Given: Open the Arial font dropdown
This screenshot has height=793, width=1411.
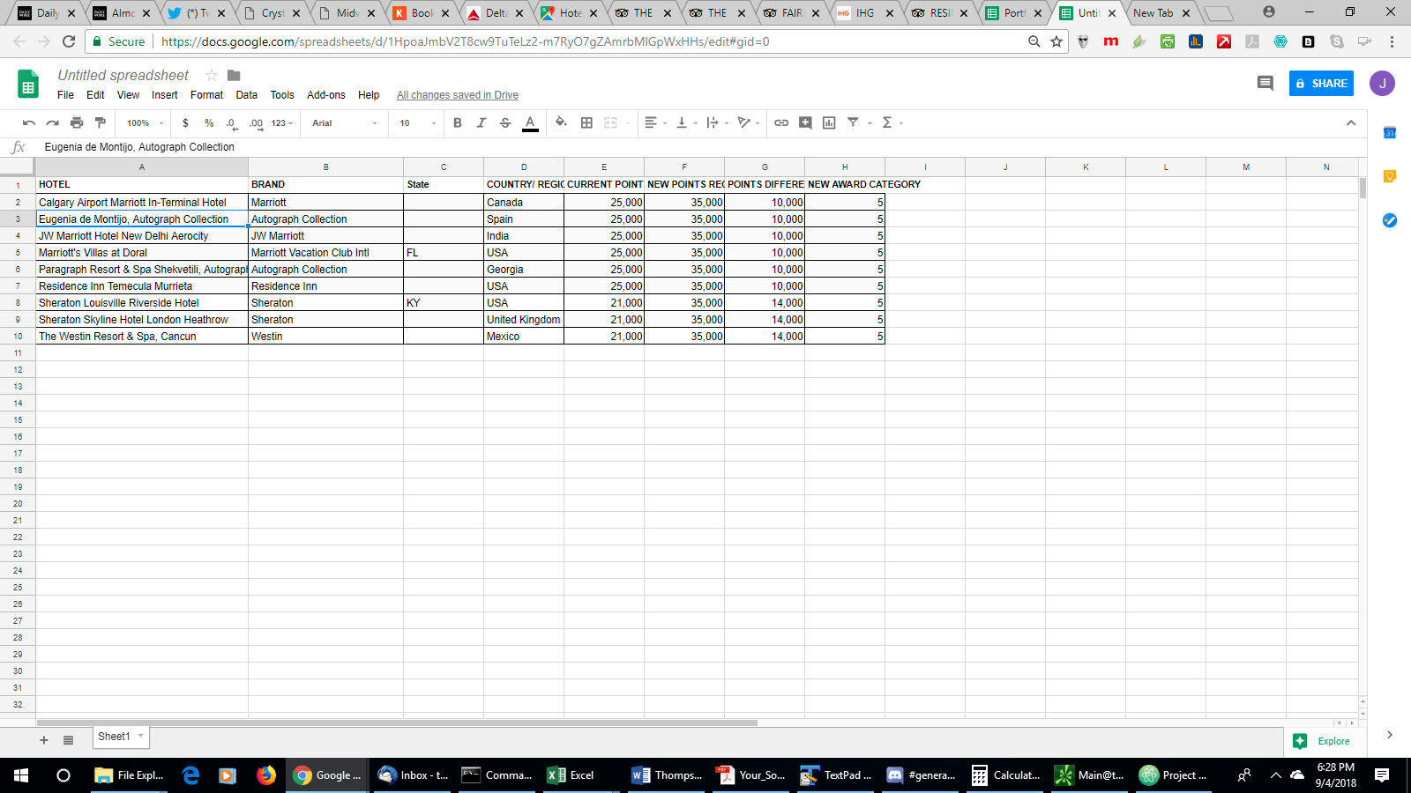Looking at the screenshot, I should click(x=345, y=122).
